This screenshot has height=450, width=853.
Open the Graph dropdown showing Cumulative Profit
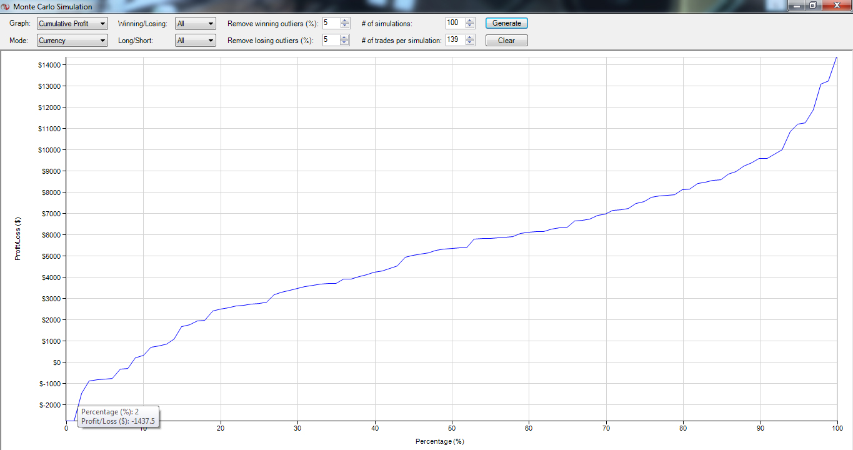click(72, 24)
